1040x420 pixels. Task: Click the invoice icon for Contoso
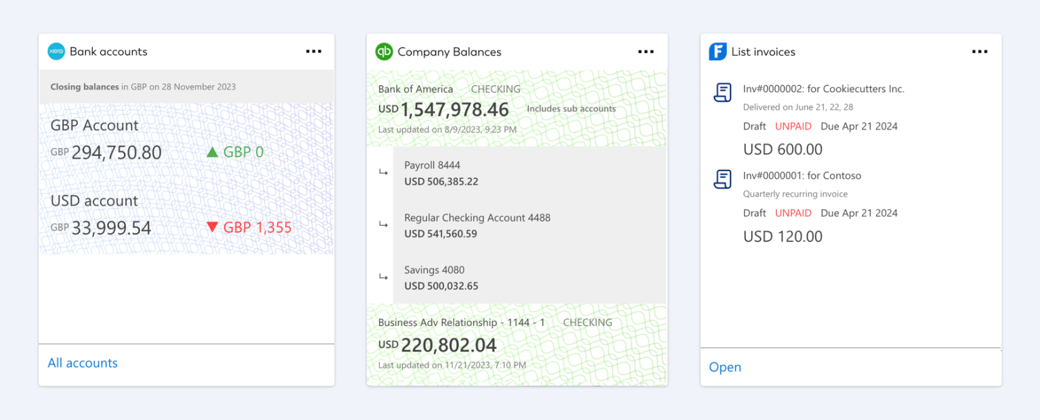pos(723,179)
